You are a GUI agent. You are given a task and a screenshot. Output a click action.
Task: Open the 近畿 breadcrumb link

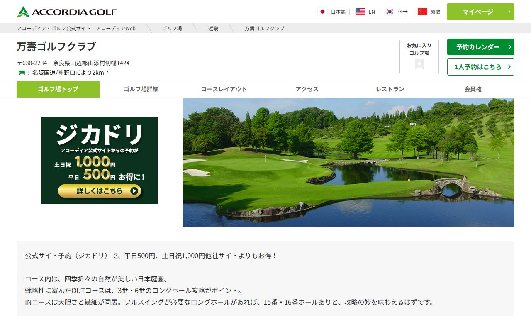[x=213, y=28]
